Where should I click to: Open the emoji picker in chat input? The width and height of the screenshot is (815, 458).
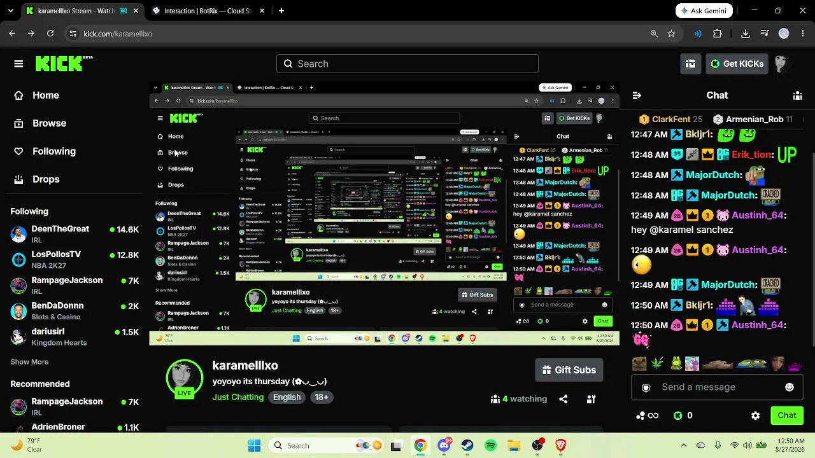pos(790,387)
